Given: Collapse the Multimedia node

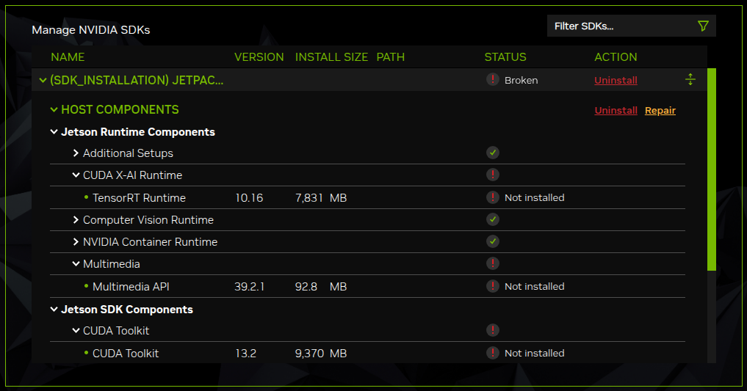Looking at the screenshot, I should [76, 264].
